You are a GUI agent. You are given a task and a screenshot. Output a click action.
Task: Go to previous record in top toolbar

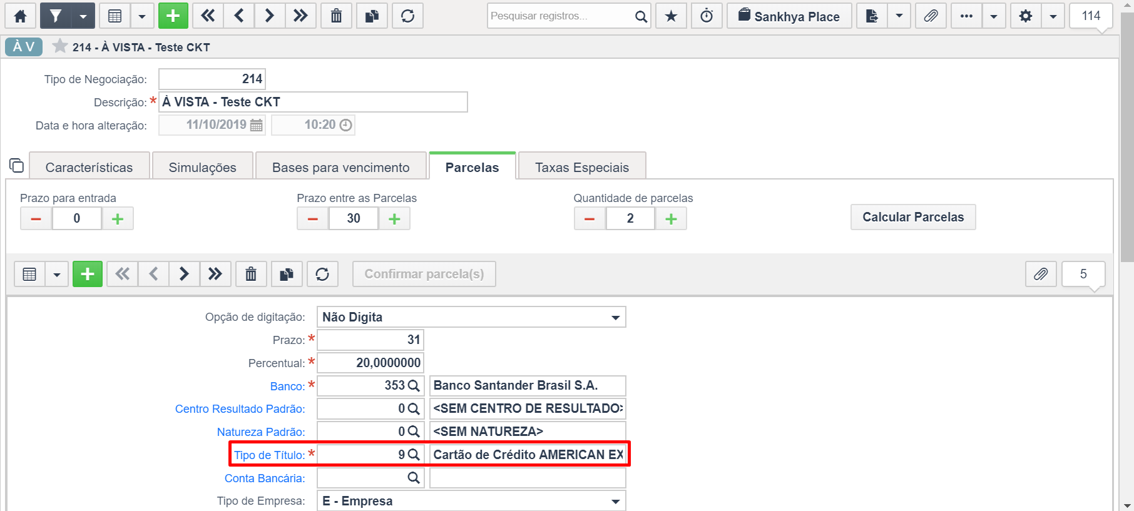pos(238,16)
